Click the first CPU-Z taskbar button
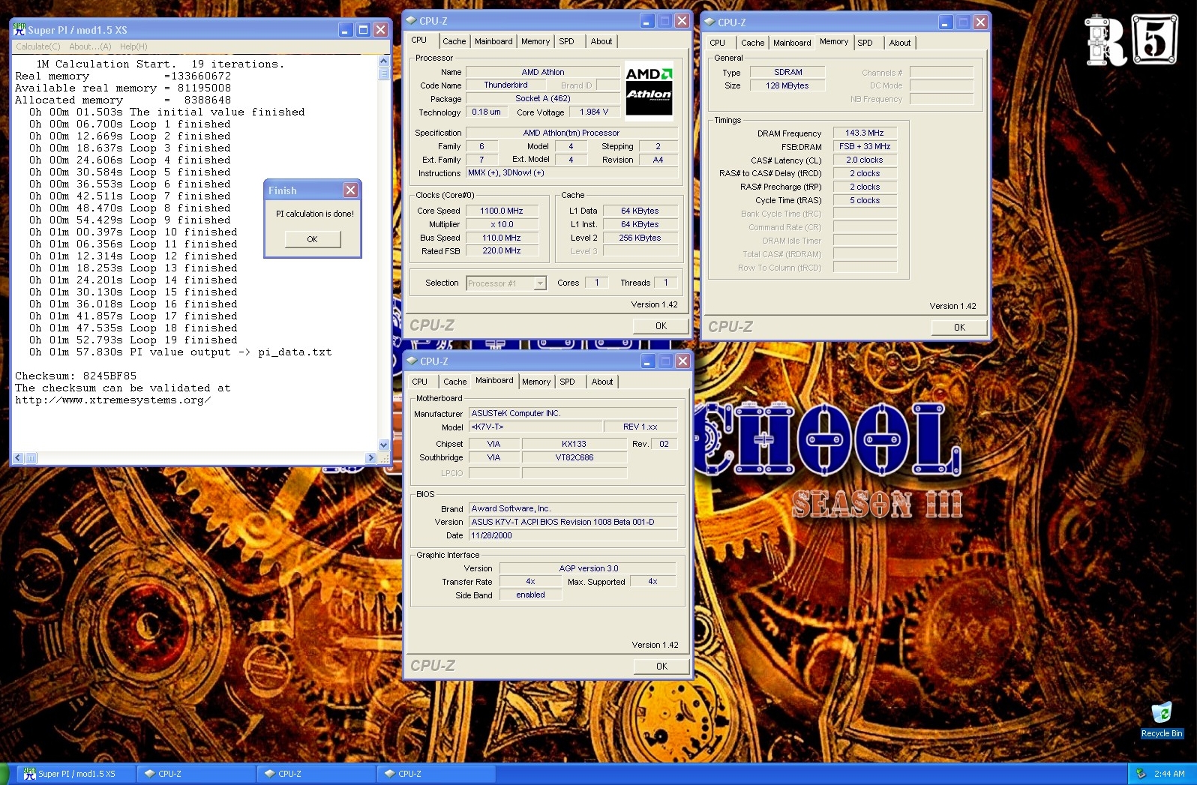 tap(196, 774)
